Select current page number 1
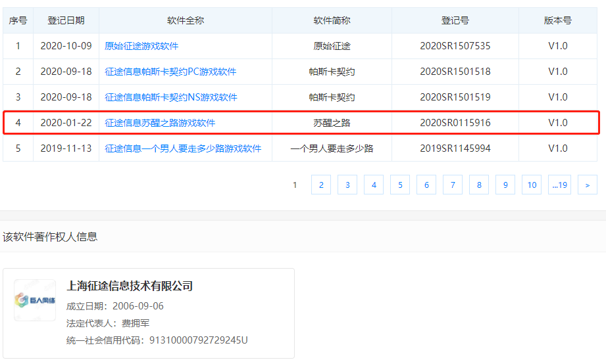 [295, 185]
